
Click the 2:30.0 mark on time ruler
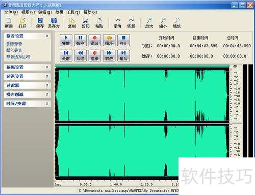147,184
